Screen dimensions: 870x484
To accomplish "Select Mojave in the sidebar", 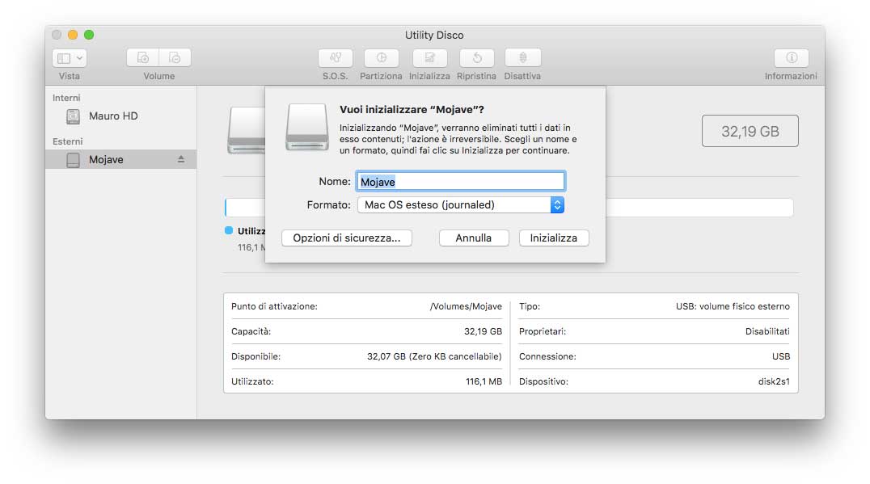I will pos(121,160).
